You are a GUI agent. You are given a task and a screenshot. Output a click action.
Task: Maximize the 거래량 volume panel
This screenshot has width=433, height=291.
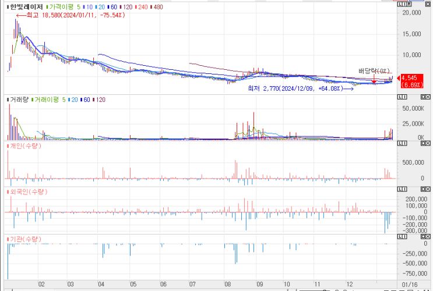423,97
